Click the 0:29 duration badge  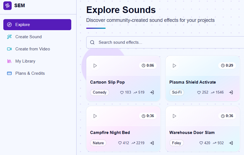coord(227,66)
